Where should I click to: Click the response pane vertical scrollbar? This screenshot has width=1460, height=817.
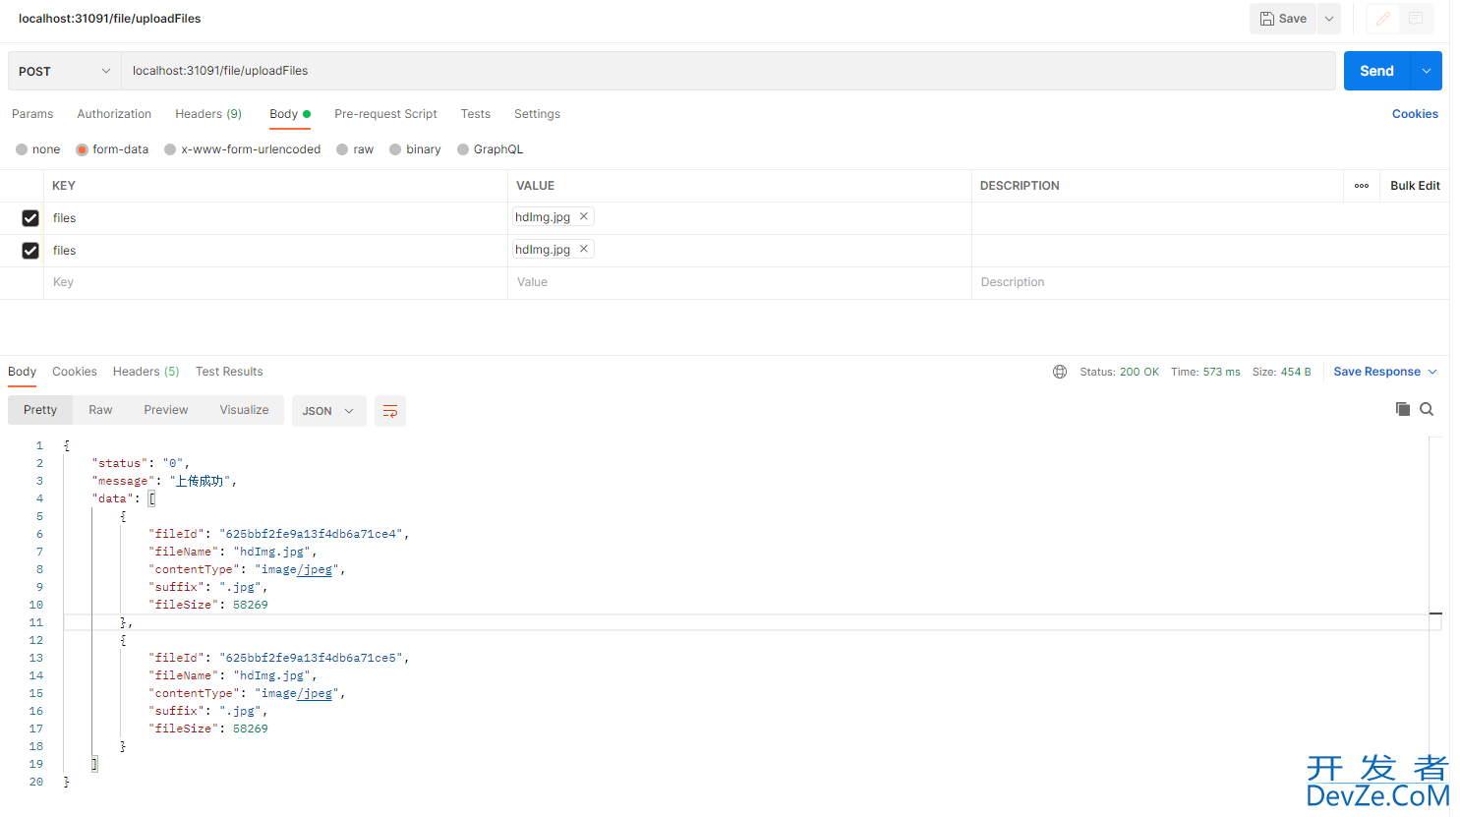[x=1435, y=610]
